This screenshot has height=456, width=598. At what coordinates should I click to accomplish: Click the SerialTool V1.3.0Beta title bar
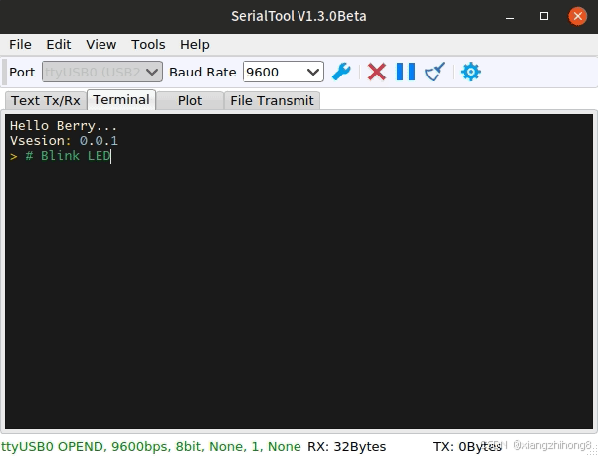[x=299, y=16]
